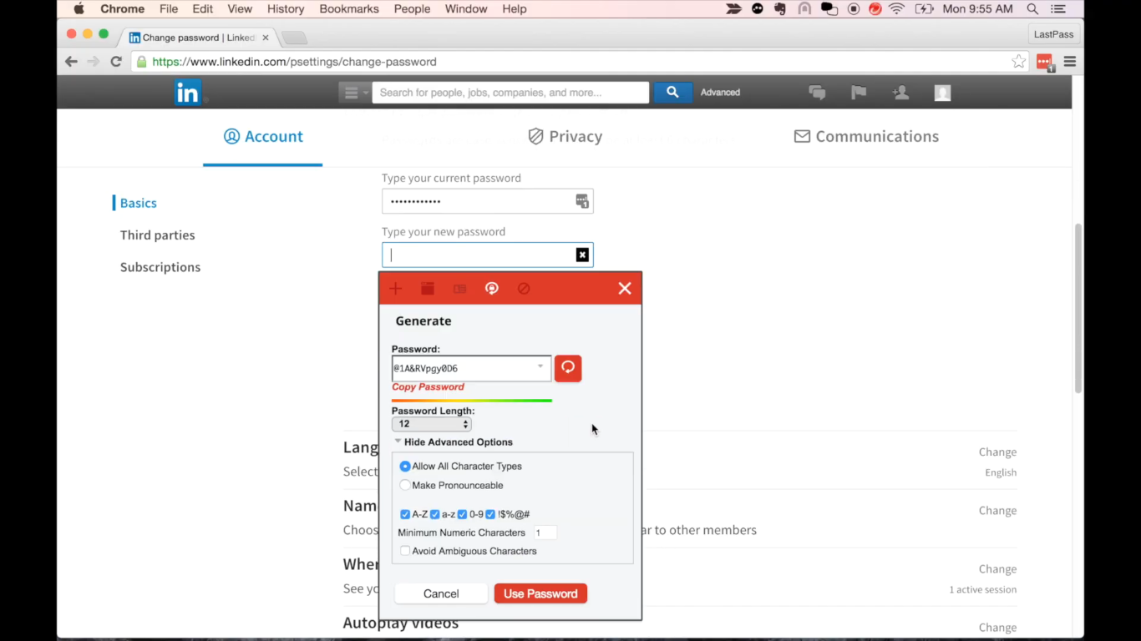Open the Bookmarks menu in menu bar
1141x641 pixels.
(348, 9)
